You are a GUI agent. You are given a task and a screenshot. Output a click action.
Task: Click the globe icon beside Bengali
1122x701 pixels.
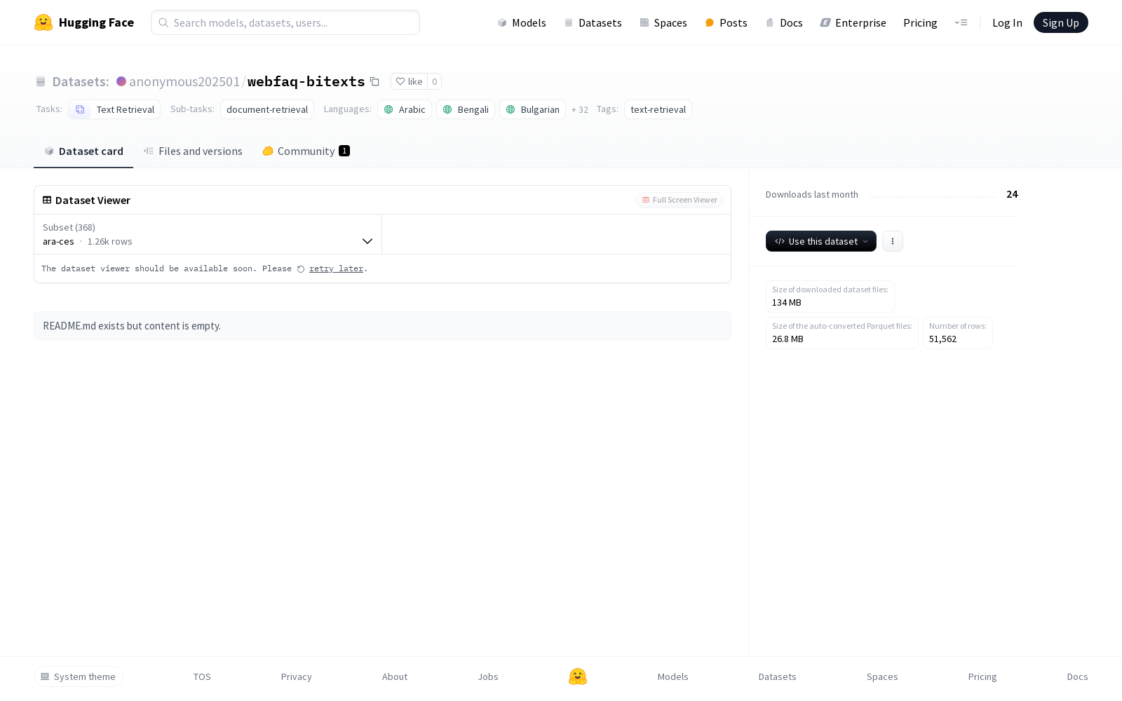(x=447, y=109)
